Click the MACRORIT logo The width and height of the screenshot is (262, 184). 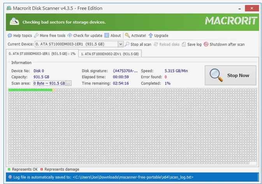[x=231, y=21]
